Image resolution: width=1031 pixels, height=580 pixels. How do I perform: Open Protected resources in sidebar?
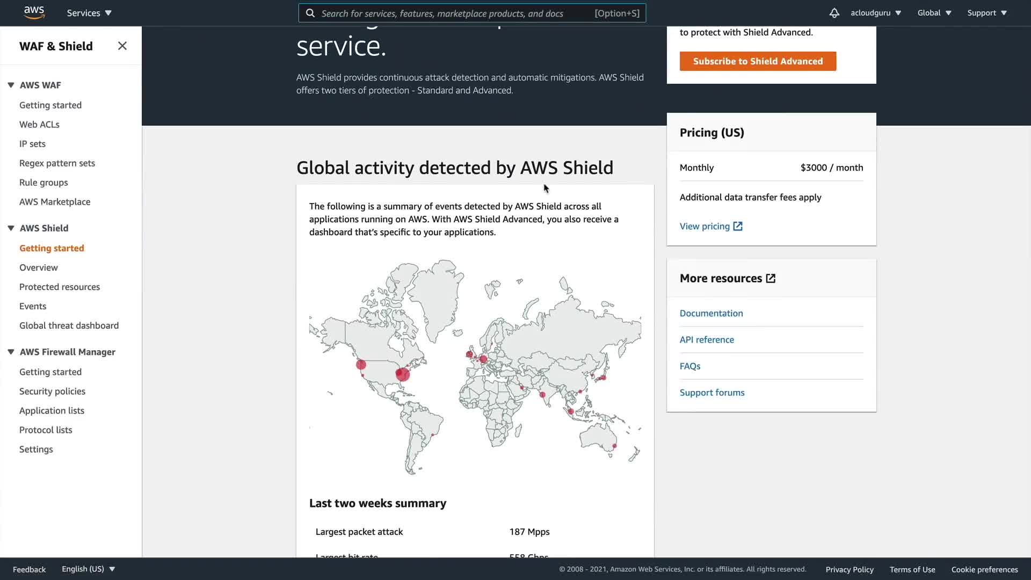[60, 287]
